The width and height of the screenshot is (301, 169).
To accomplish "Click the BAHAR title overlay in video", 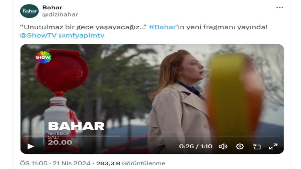I will [76, 126].
